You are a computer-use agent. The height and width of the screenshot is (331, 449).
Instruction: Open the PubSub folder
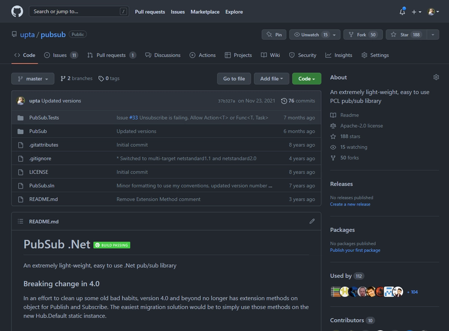pyautogui.click(x=38, y=131)
